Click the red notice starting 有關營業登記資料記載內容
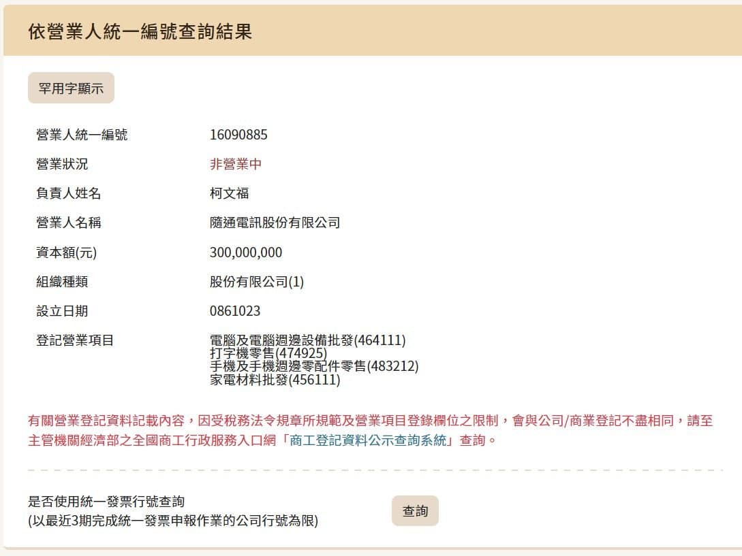Screen dimensions: 742x556 371,430
